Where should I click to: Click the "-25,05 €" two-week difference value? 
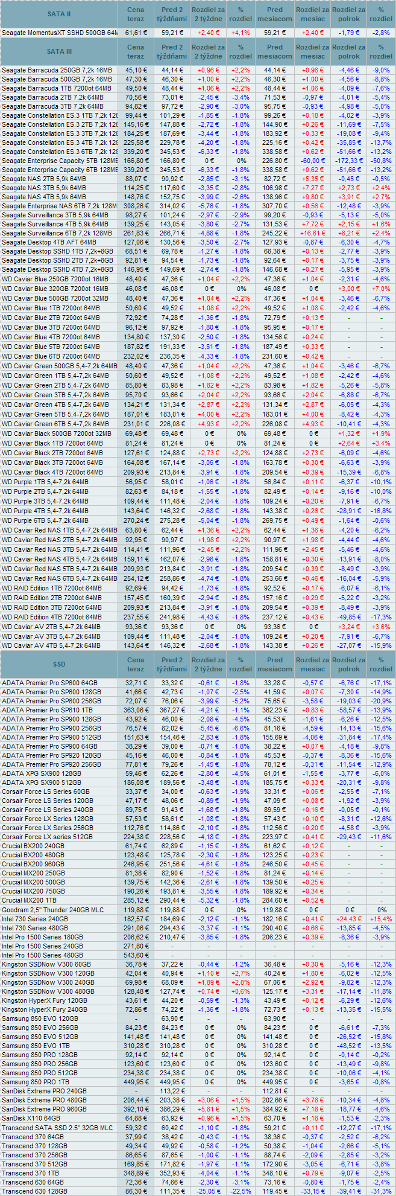pos(208,1191)
